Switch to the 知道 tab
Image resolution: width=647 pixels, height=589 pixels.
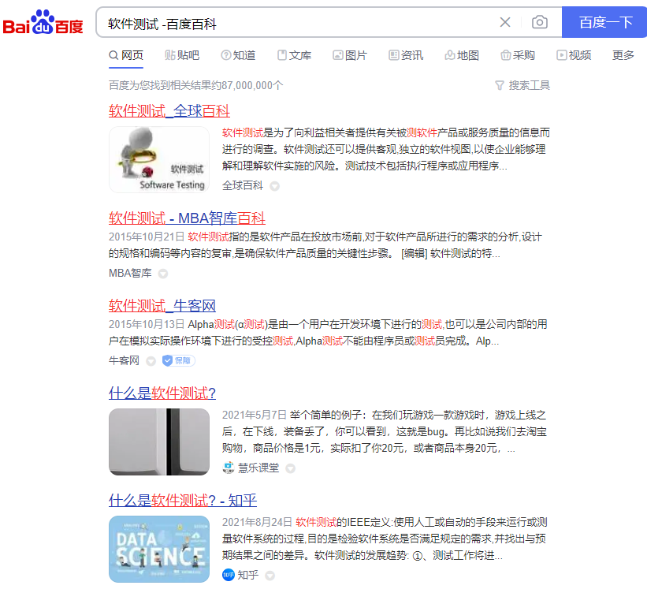click(238, 55)
